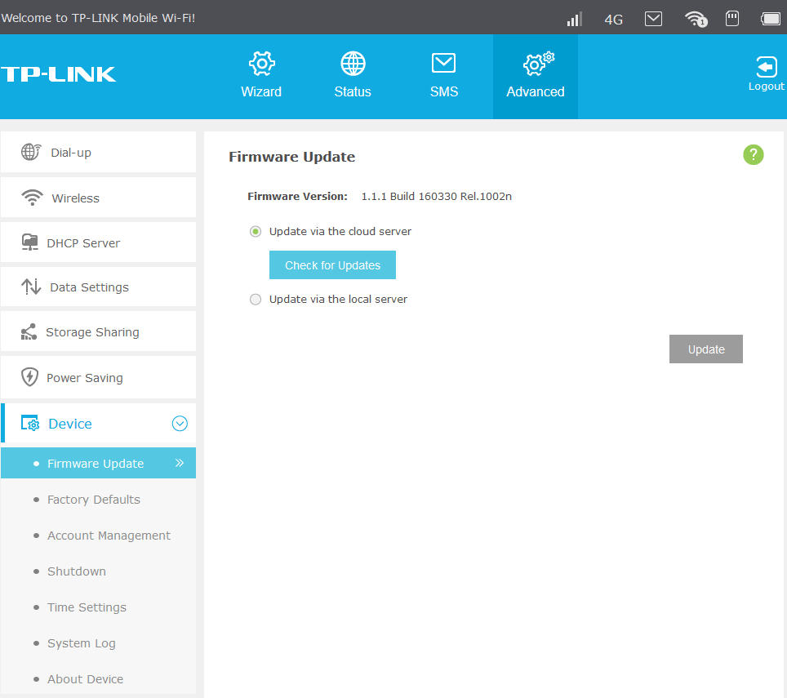The image size is (787, 698).
Task: Open the Shutdown page
Action: (77, 571)
